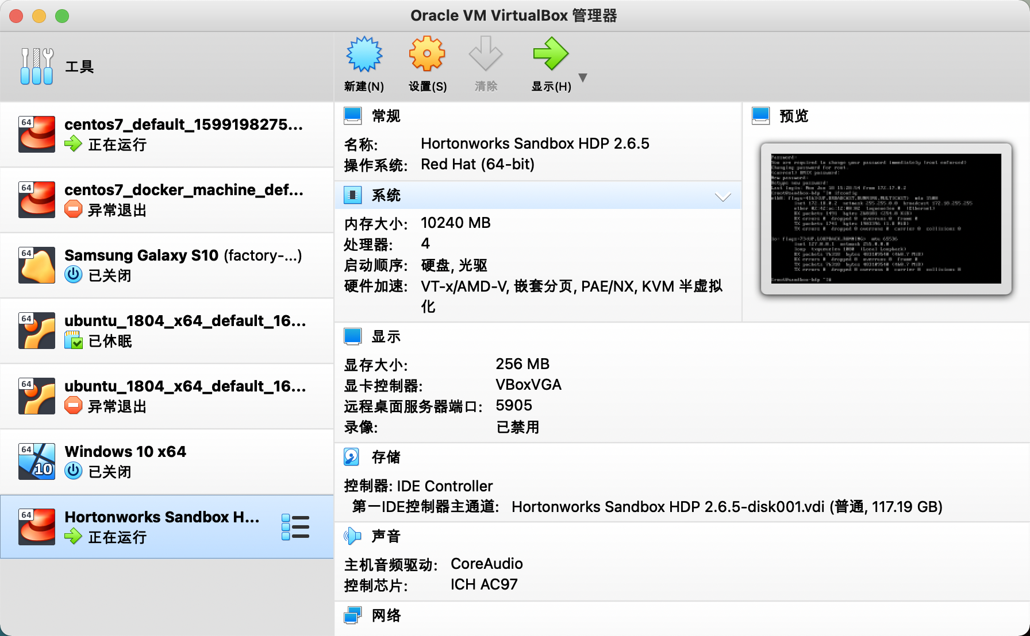This screenshot has width=1030, height=636.
Task: Click the Discard (清除) arrow icon
Action: click(486, 55)
